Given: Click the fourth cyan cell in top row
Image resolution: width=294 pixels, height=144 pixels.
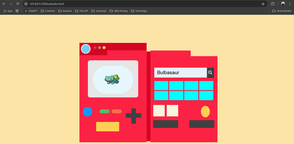Looking at the screenshot, I should (206, 86).
